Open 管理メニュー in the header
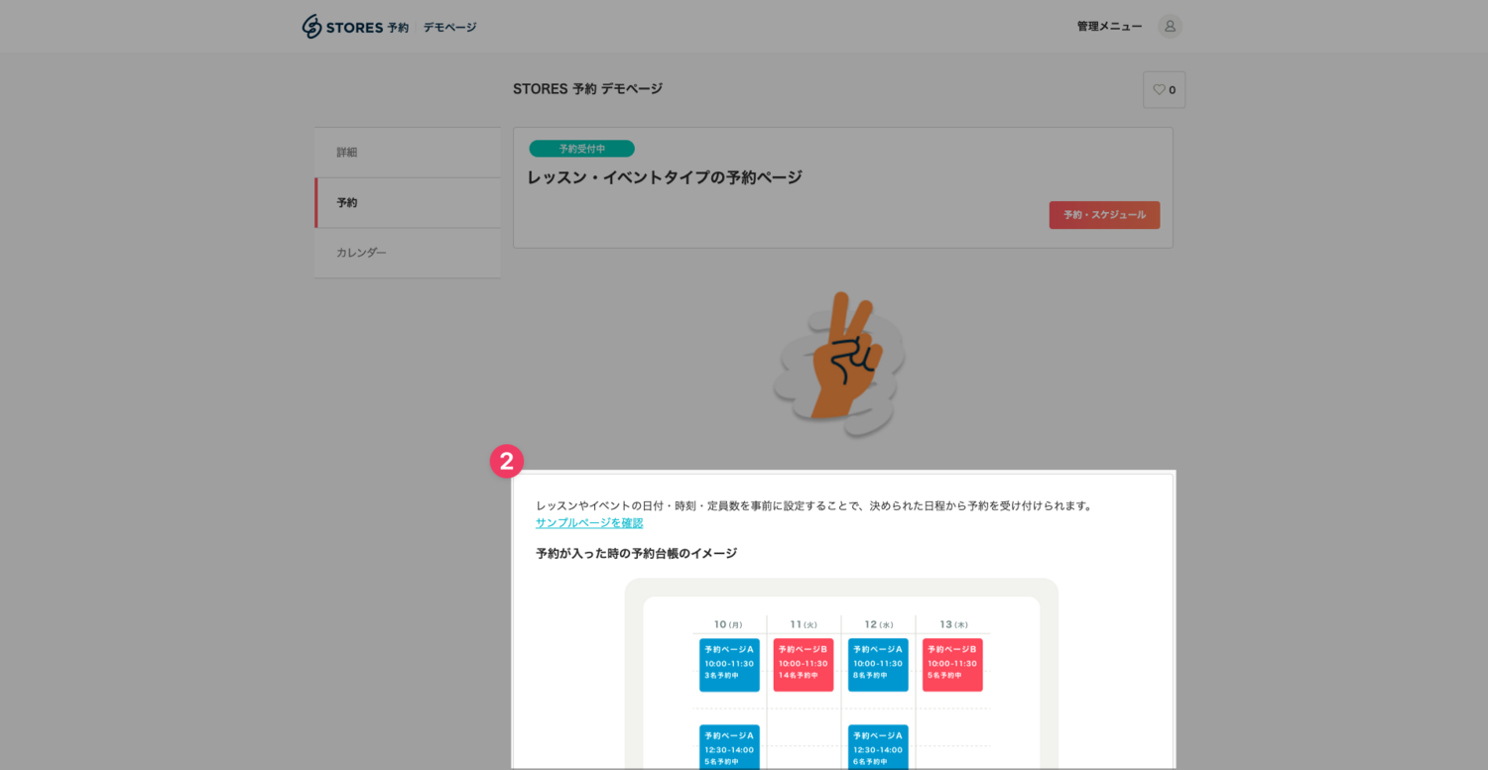The height and width of the screenshot is (770, 1488). coord(1109,27)
